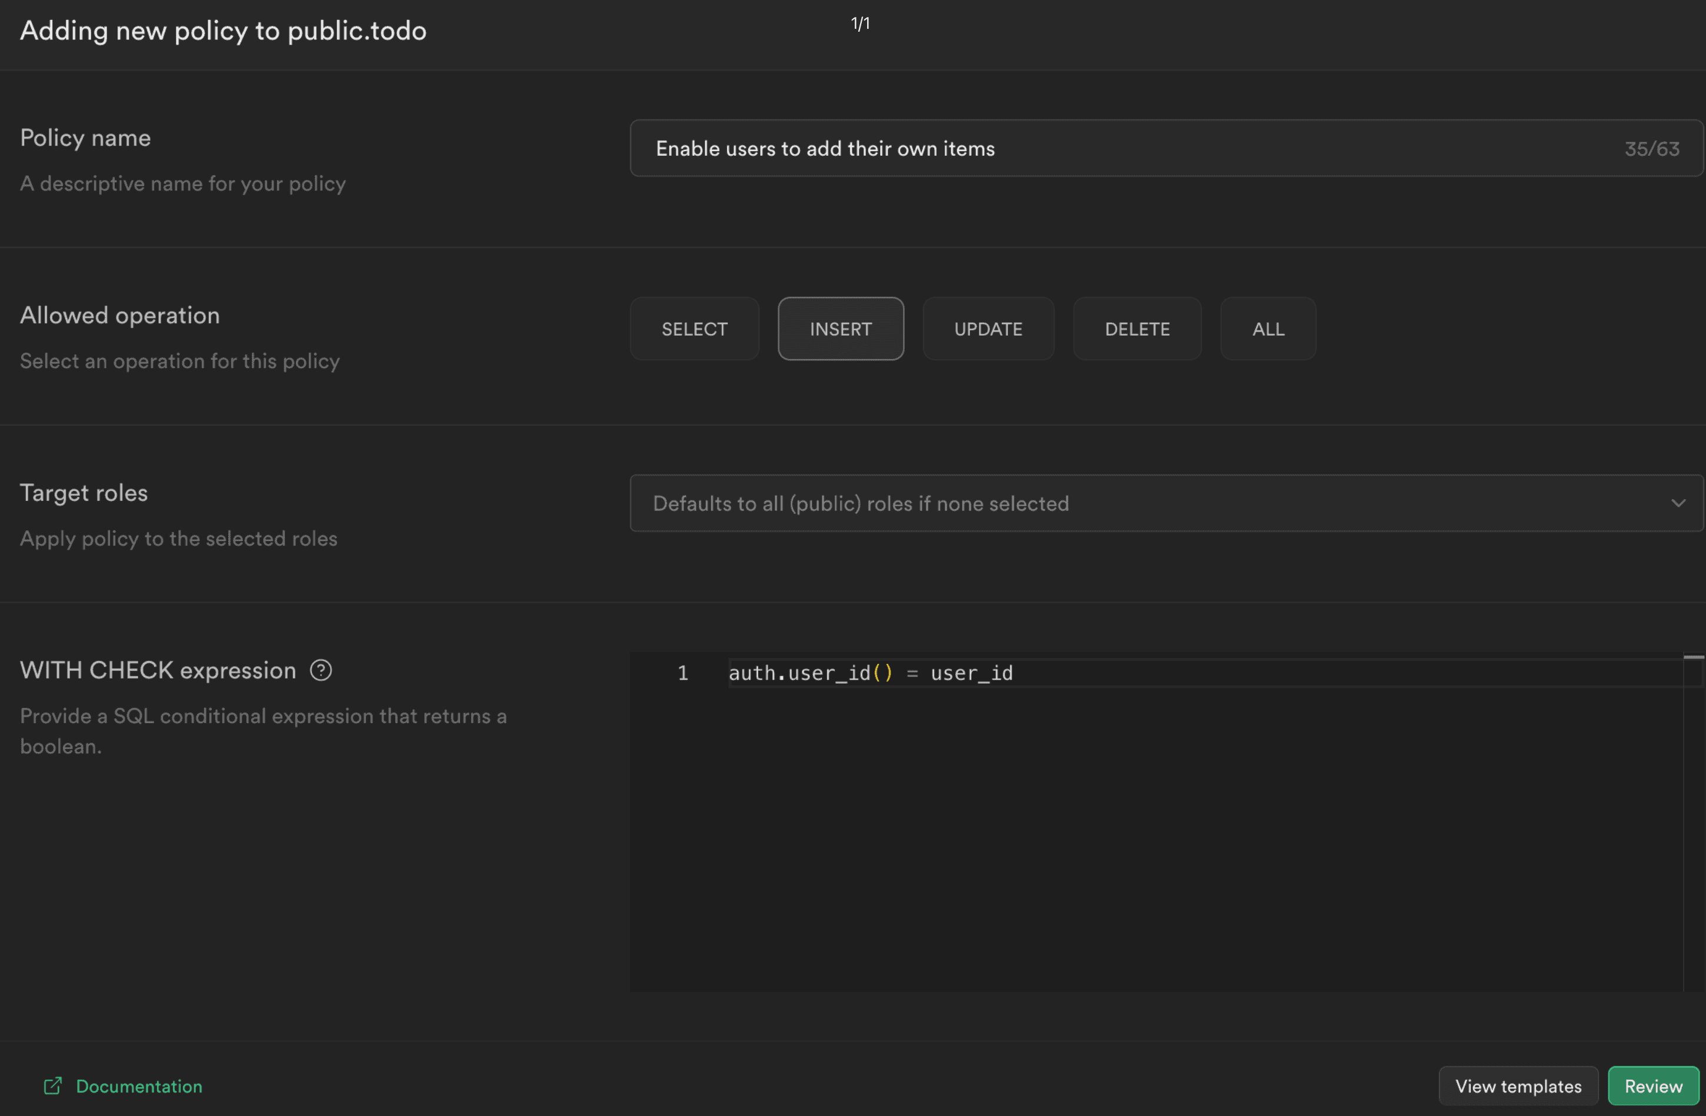Select the SELECT operation button
The image size is (1706, 1116).
click(x=694, y=329)
